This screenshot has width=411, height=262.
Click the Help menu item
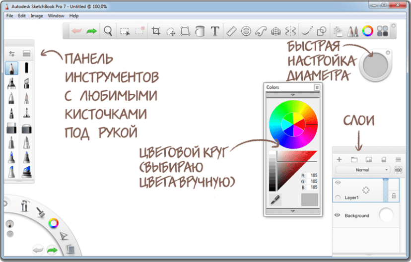click(74, 16)
